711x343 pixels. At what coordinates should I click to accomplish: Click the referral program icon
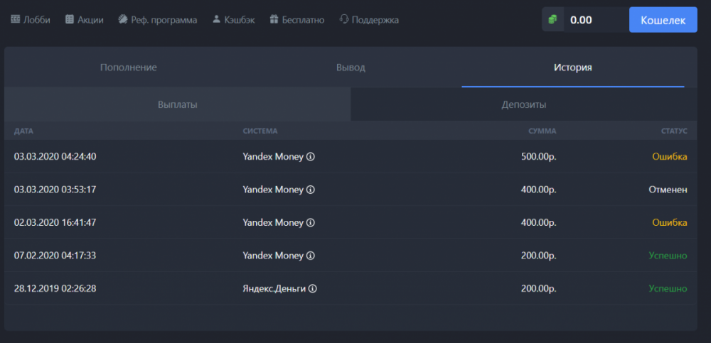pos(122,20)
